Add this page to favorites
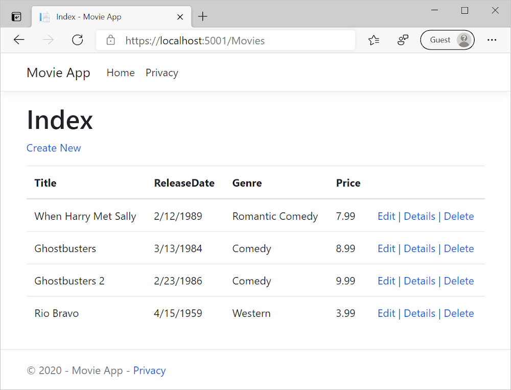 [x=374, y=39]
